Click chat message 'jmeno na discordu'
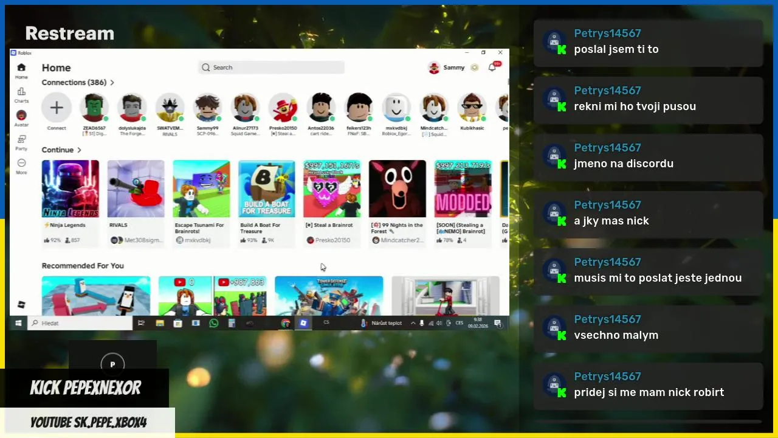 624,164
